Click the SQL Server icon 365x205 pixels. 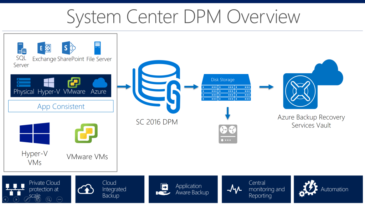(x=22, y=48)
